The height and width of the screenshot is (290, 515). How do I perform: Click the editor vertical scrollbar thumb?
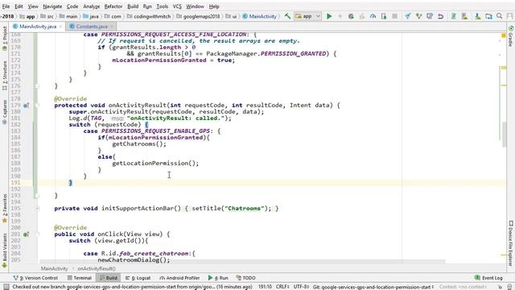505,135
